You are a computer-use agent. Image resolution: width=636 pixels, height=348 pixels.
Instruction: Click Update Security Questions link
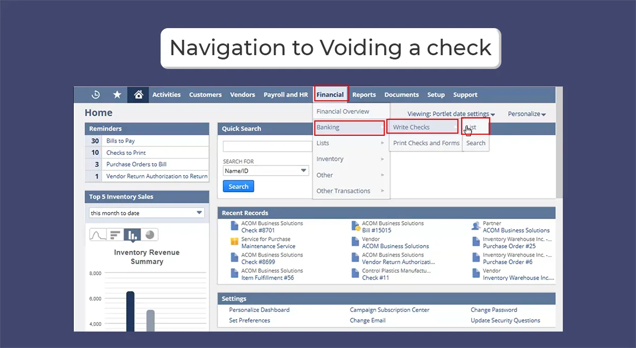pos(506,320)
